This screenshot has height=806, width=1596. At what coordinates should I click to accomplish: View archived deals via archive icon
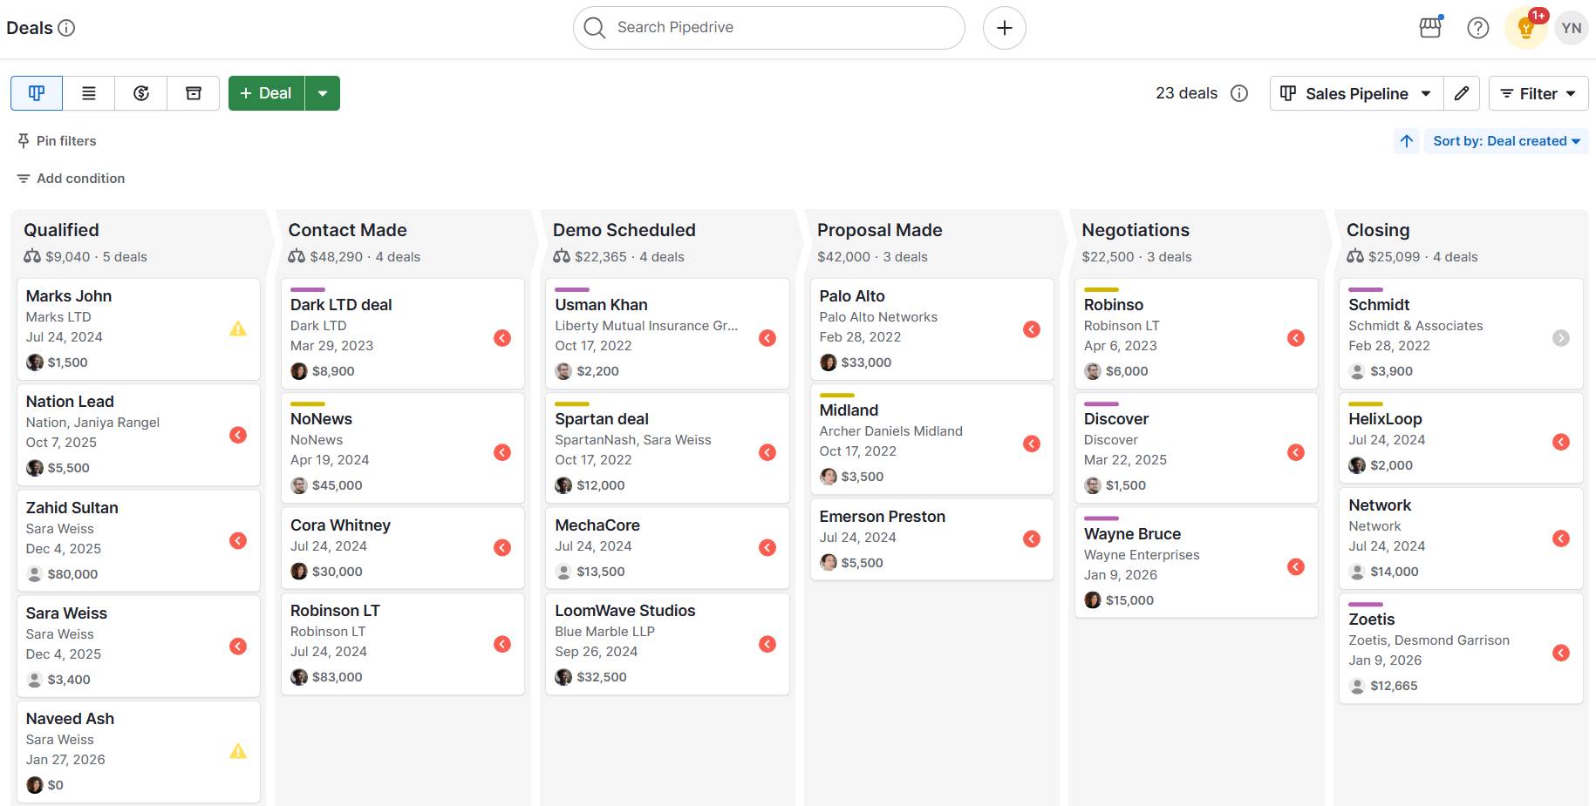pos(193,92)
